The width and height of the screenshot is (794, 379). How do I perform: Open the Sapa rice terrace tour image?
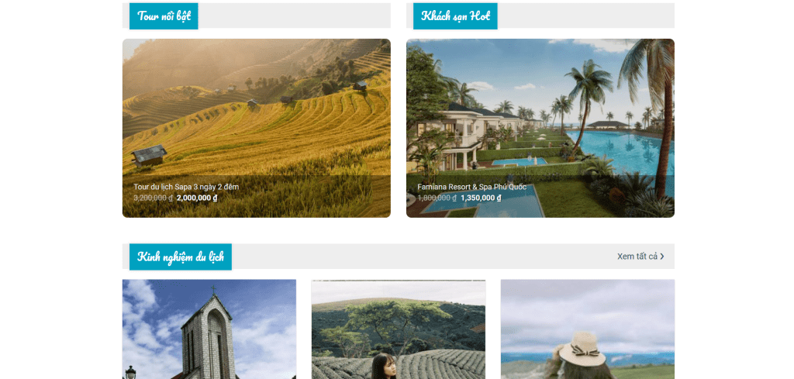(256, 107)
